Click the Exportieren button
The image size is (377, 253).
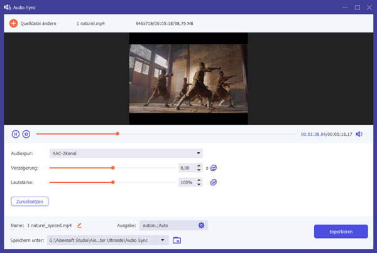pos(341,232)
